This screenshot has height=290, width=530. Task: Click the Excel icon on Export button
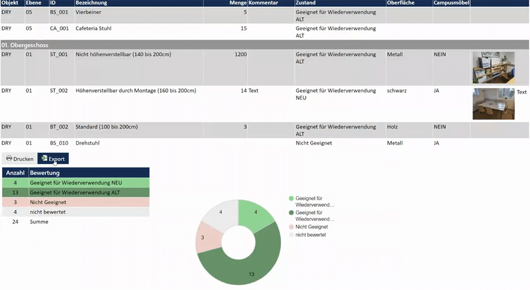coord(44,159)
